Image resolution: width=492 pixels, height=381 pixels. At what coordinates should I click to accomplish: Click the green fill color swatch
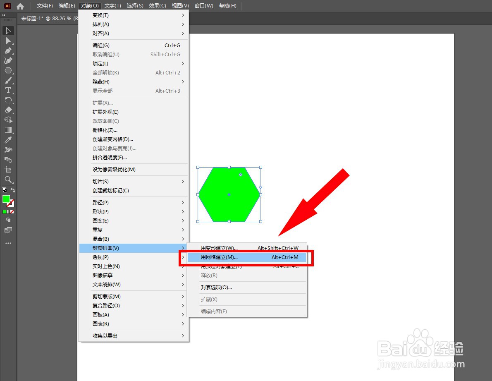pyautogui.click(x=6, y=199)
